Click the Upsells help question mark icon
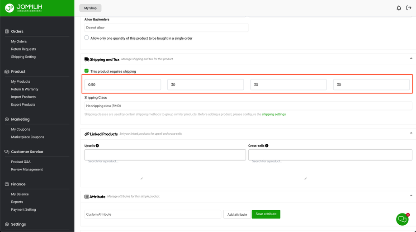The width and height of the screenshot is (416, 232). [97, 146]
